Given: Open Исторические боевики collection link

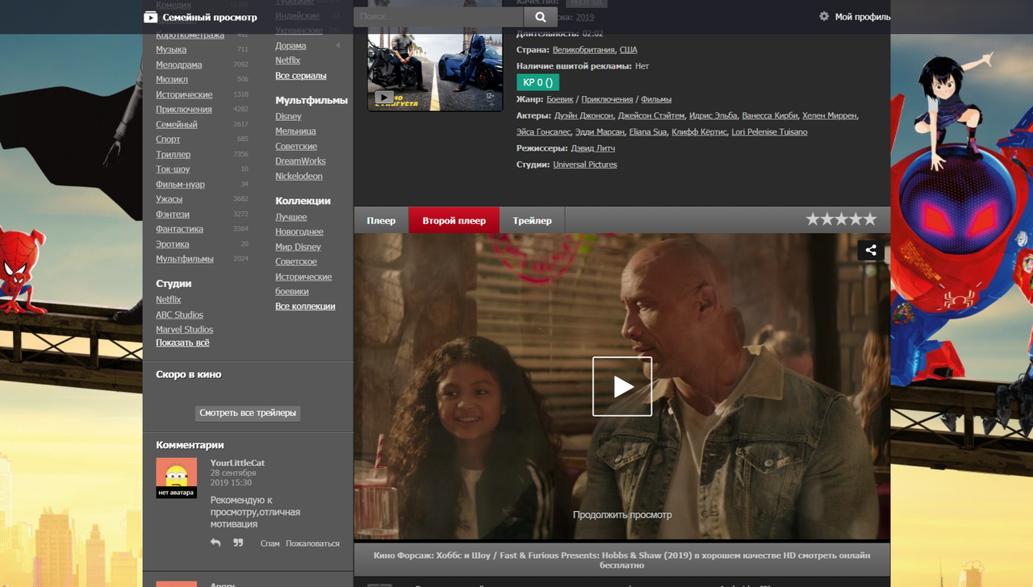Looking at the screenshot, I should click(x=303, y=284).
